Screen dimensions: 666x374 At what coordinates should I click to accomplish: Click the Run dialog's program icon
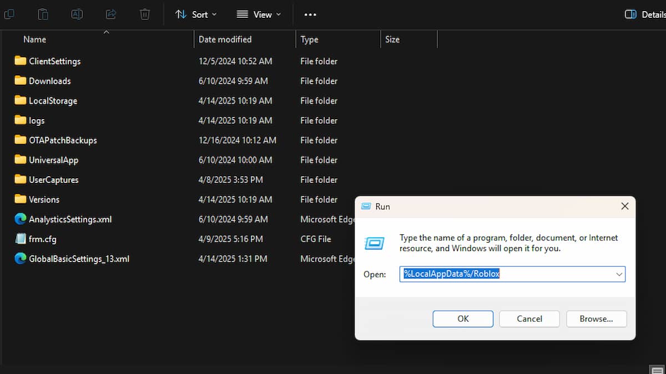click(374, 243)
